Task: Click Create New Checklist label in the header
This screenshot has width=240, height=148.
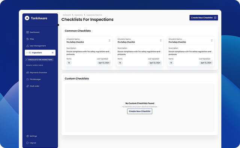Action: point(202,18)
